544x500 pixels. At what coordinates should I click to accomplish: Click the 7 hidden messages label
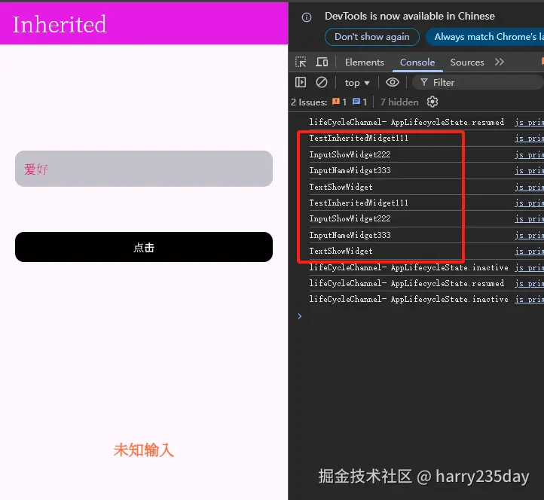pyautogui.click(x=399, y=102)
